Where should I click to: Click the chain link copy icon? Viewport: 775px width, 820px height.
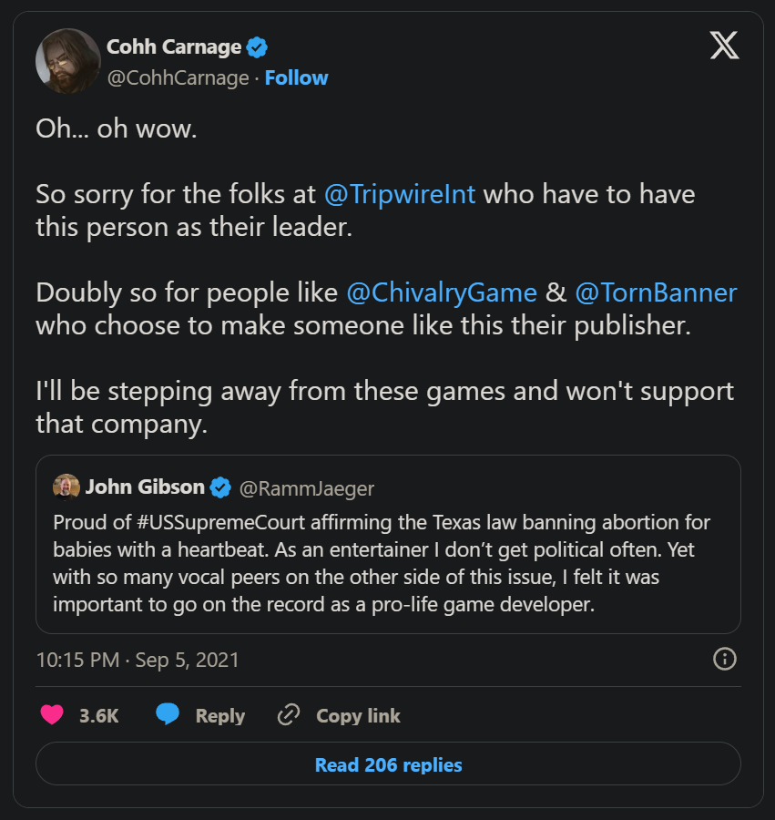click(289, 715)
